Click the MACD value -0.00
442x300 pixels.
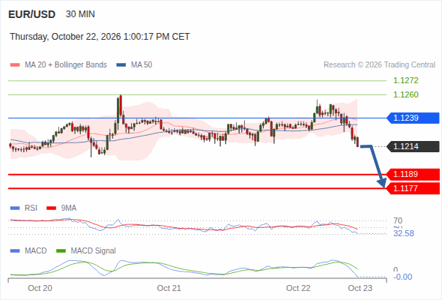pyautogui.click(x=403, y=277)
